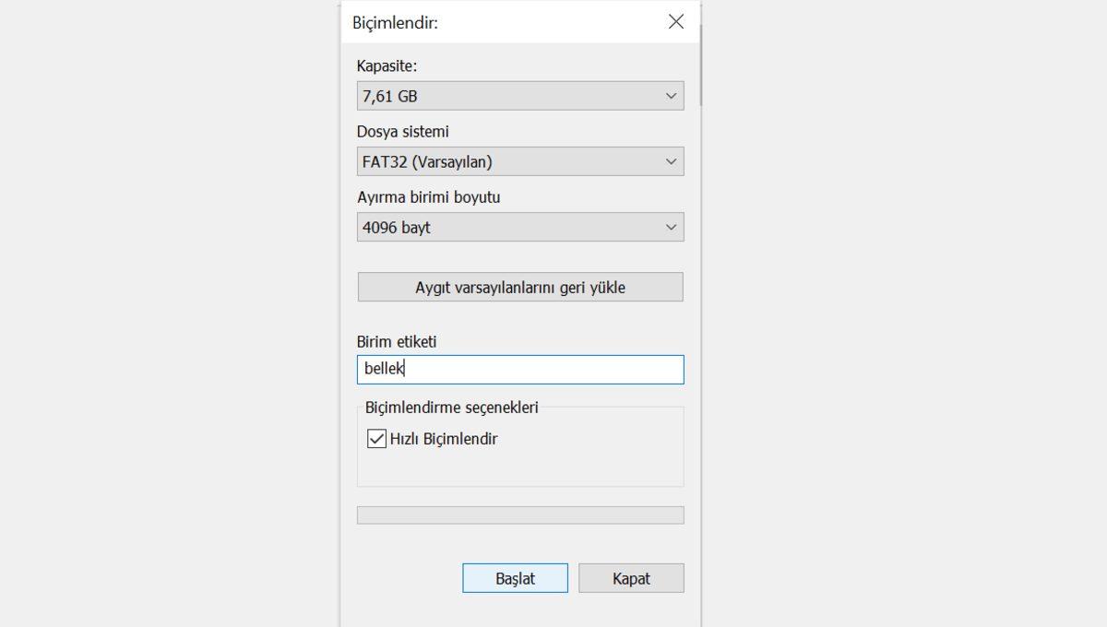This screenshot has width=1107, height=627.
Task: Click the chevron arrow beside 7,61 GB
Action: click(x=671, y=96)
